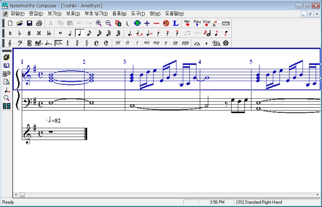Insert a treble clef from the toolbar
The height and width of the screenshot is (207, 322).
coord(10,43)
